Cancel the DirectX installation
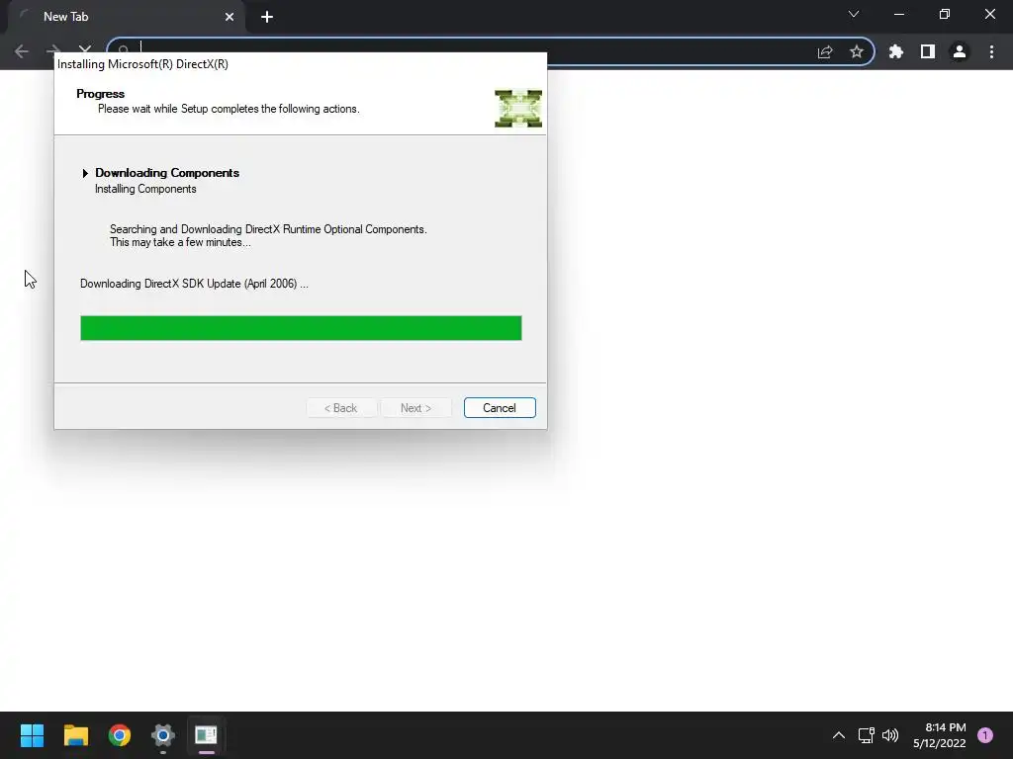Viewport: 1013px width, 759px height. click(500, 408)
